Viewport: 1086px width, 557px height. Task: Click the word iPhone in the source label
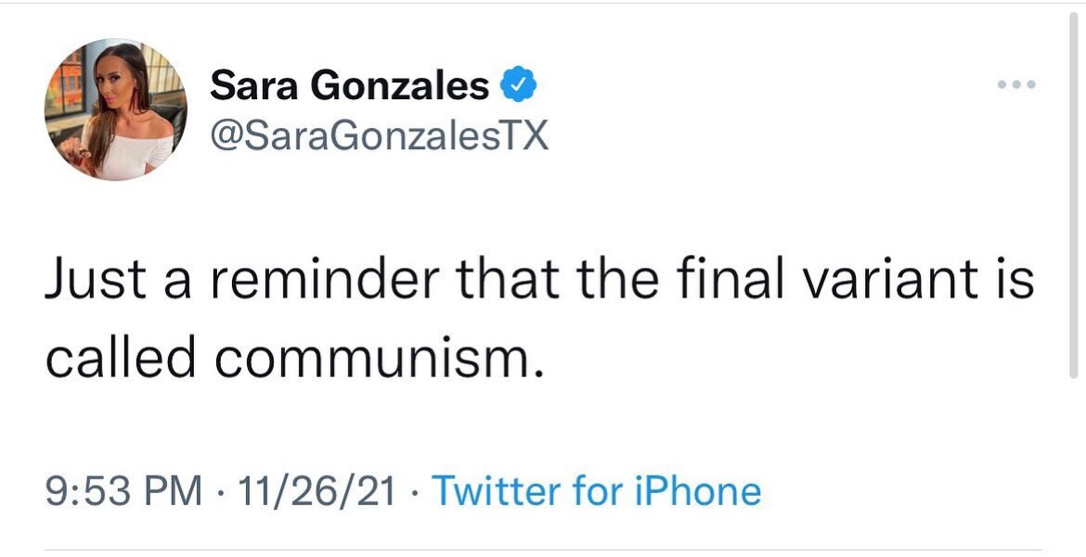pyautogui.click(x=697, y=490)
